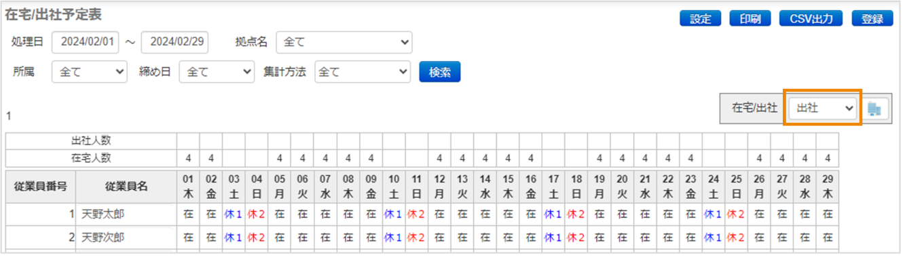This screenshot has width=905, height=258.
Task: Click 天野次郎's 休1 cell on the 10th
Action: (x=394, y=238)
